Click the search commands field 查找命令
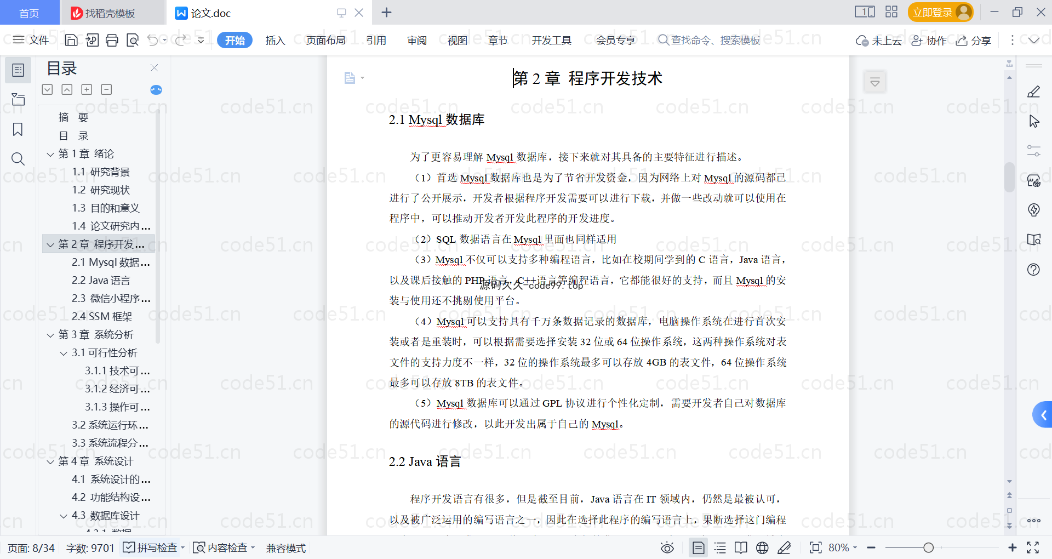 [x=709, y=41]
